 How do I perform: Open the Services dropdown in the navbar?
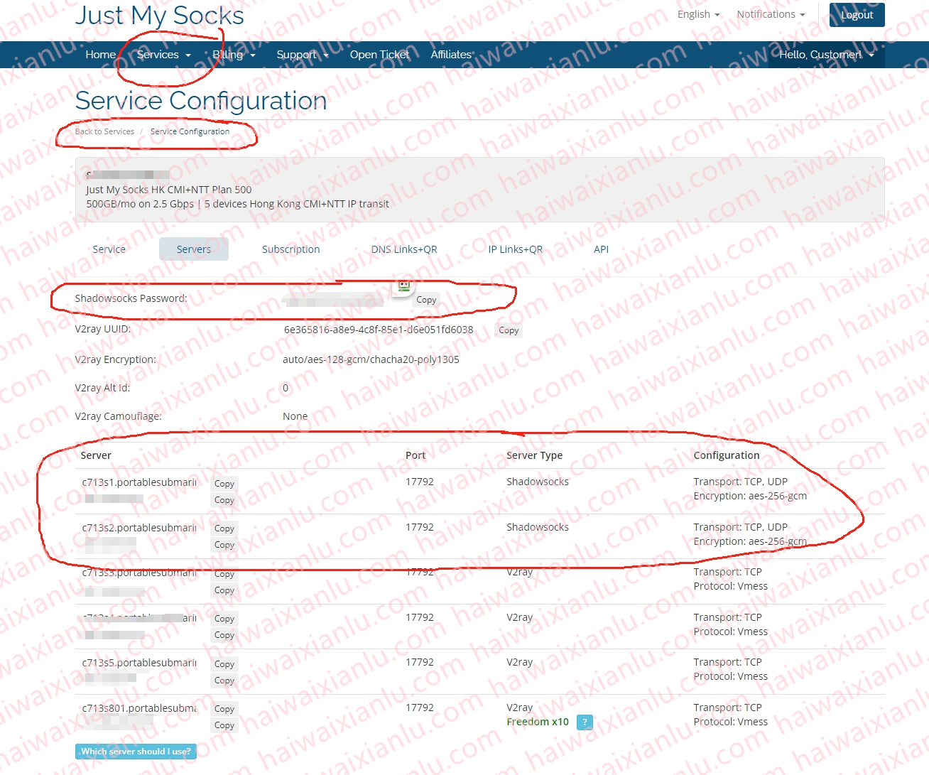coord(164,55)
